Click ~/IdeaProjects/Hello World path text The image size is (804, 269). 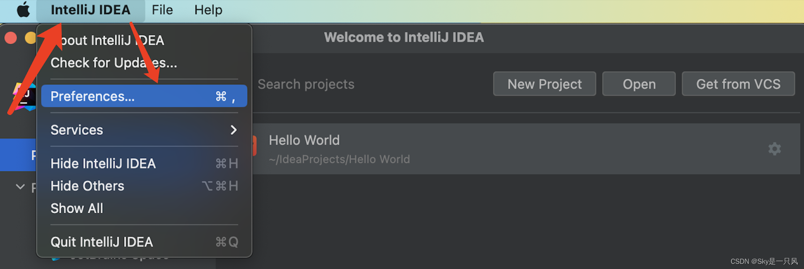pyautogui.click(x=339, y=159)
